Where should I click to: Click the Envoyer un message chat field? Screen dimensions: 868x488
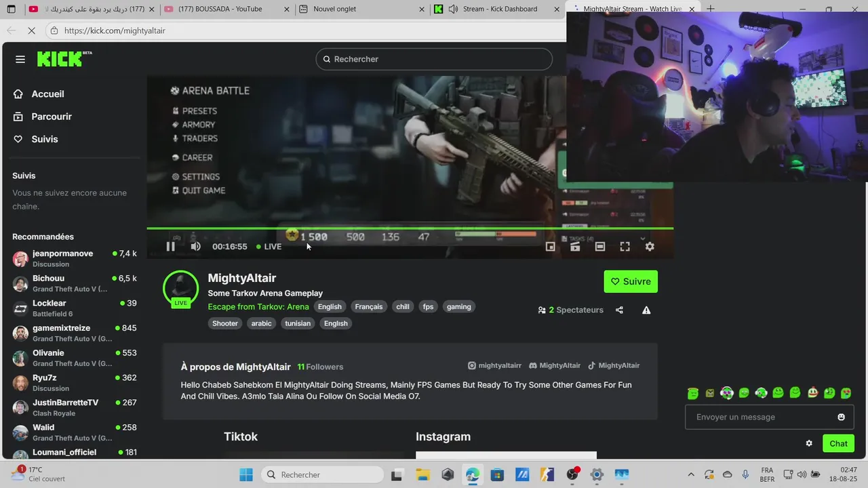pyautogui.click(x=770, y=417)
